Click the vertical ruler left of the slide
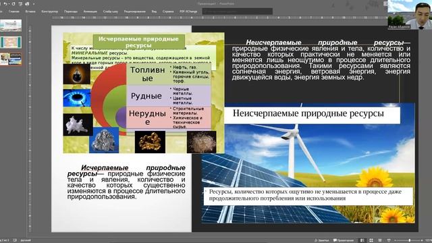This screenshot has height=243, width=432. click(30, 128)
